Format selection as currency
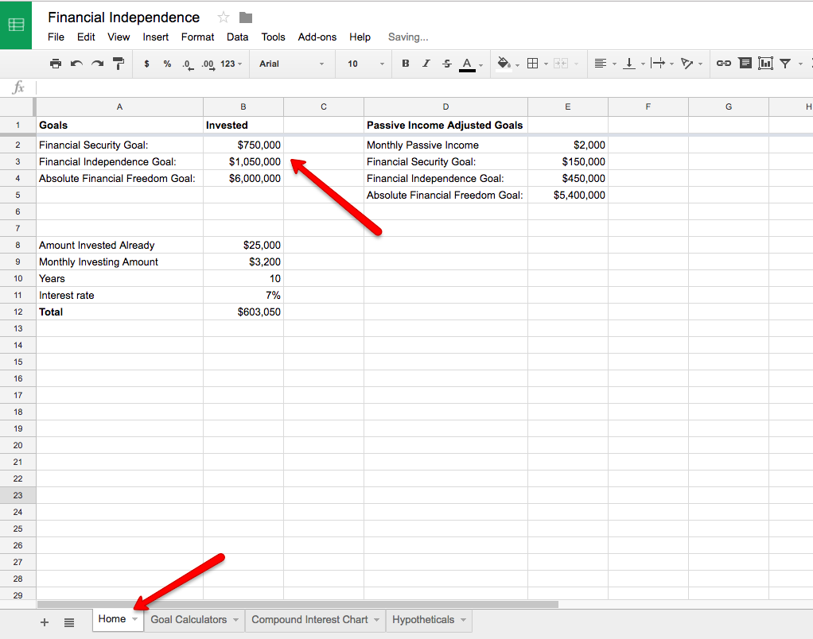Screen dimensions: 813x639 [x=146, y=64]
